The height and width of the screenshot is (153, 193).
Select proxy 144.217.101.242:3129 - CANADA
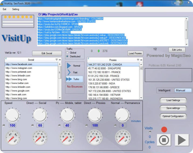113,64
